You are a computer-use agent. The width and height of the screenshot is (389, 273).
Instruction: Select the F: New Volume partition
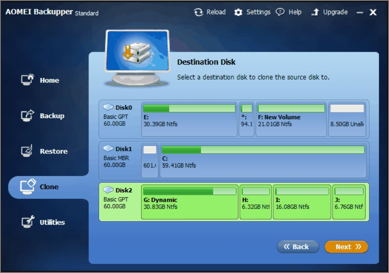(291, 119)
